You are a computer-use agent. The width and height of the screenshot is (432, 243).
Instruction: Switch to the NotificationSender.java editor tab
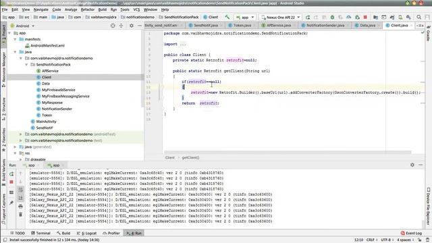325,26
